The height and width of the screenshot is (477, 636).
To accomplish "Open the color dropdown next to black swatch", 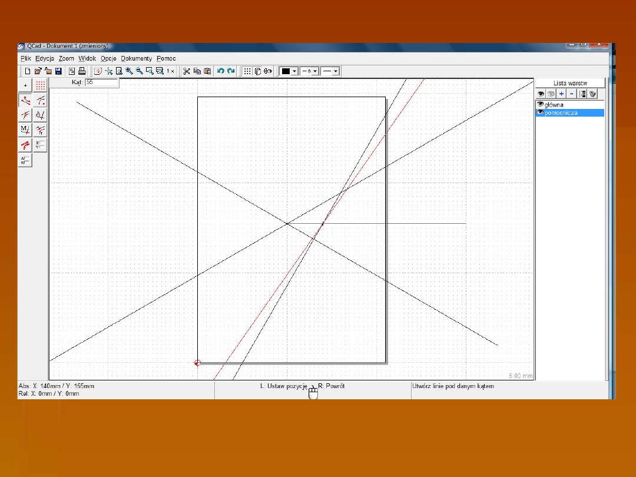I will pyautogui.click(x=294, y=71).
